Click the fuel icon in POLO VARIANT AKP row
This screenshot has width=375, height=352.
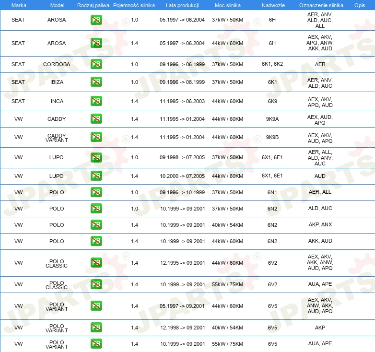(96, 327)
